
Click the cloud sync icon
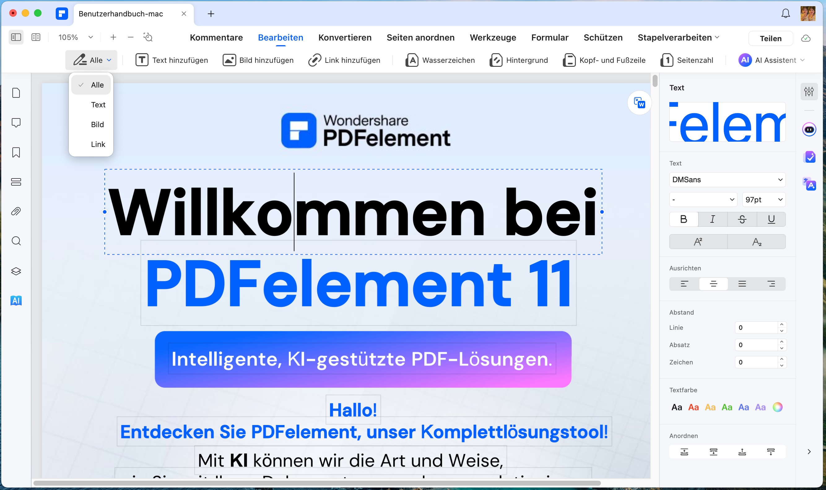tap(806, 38)
